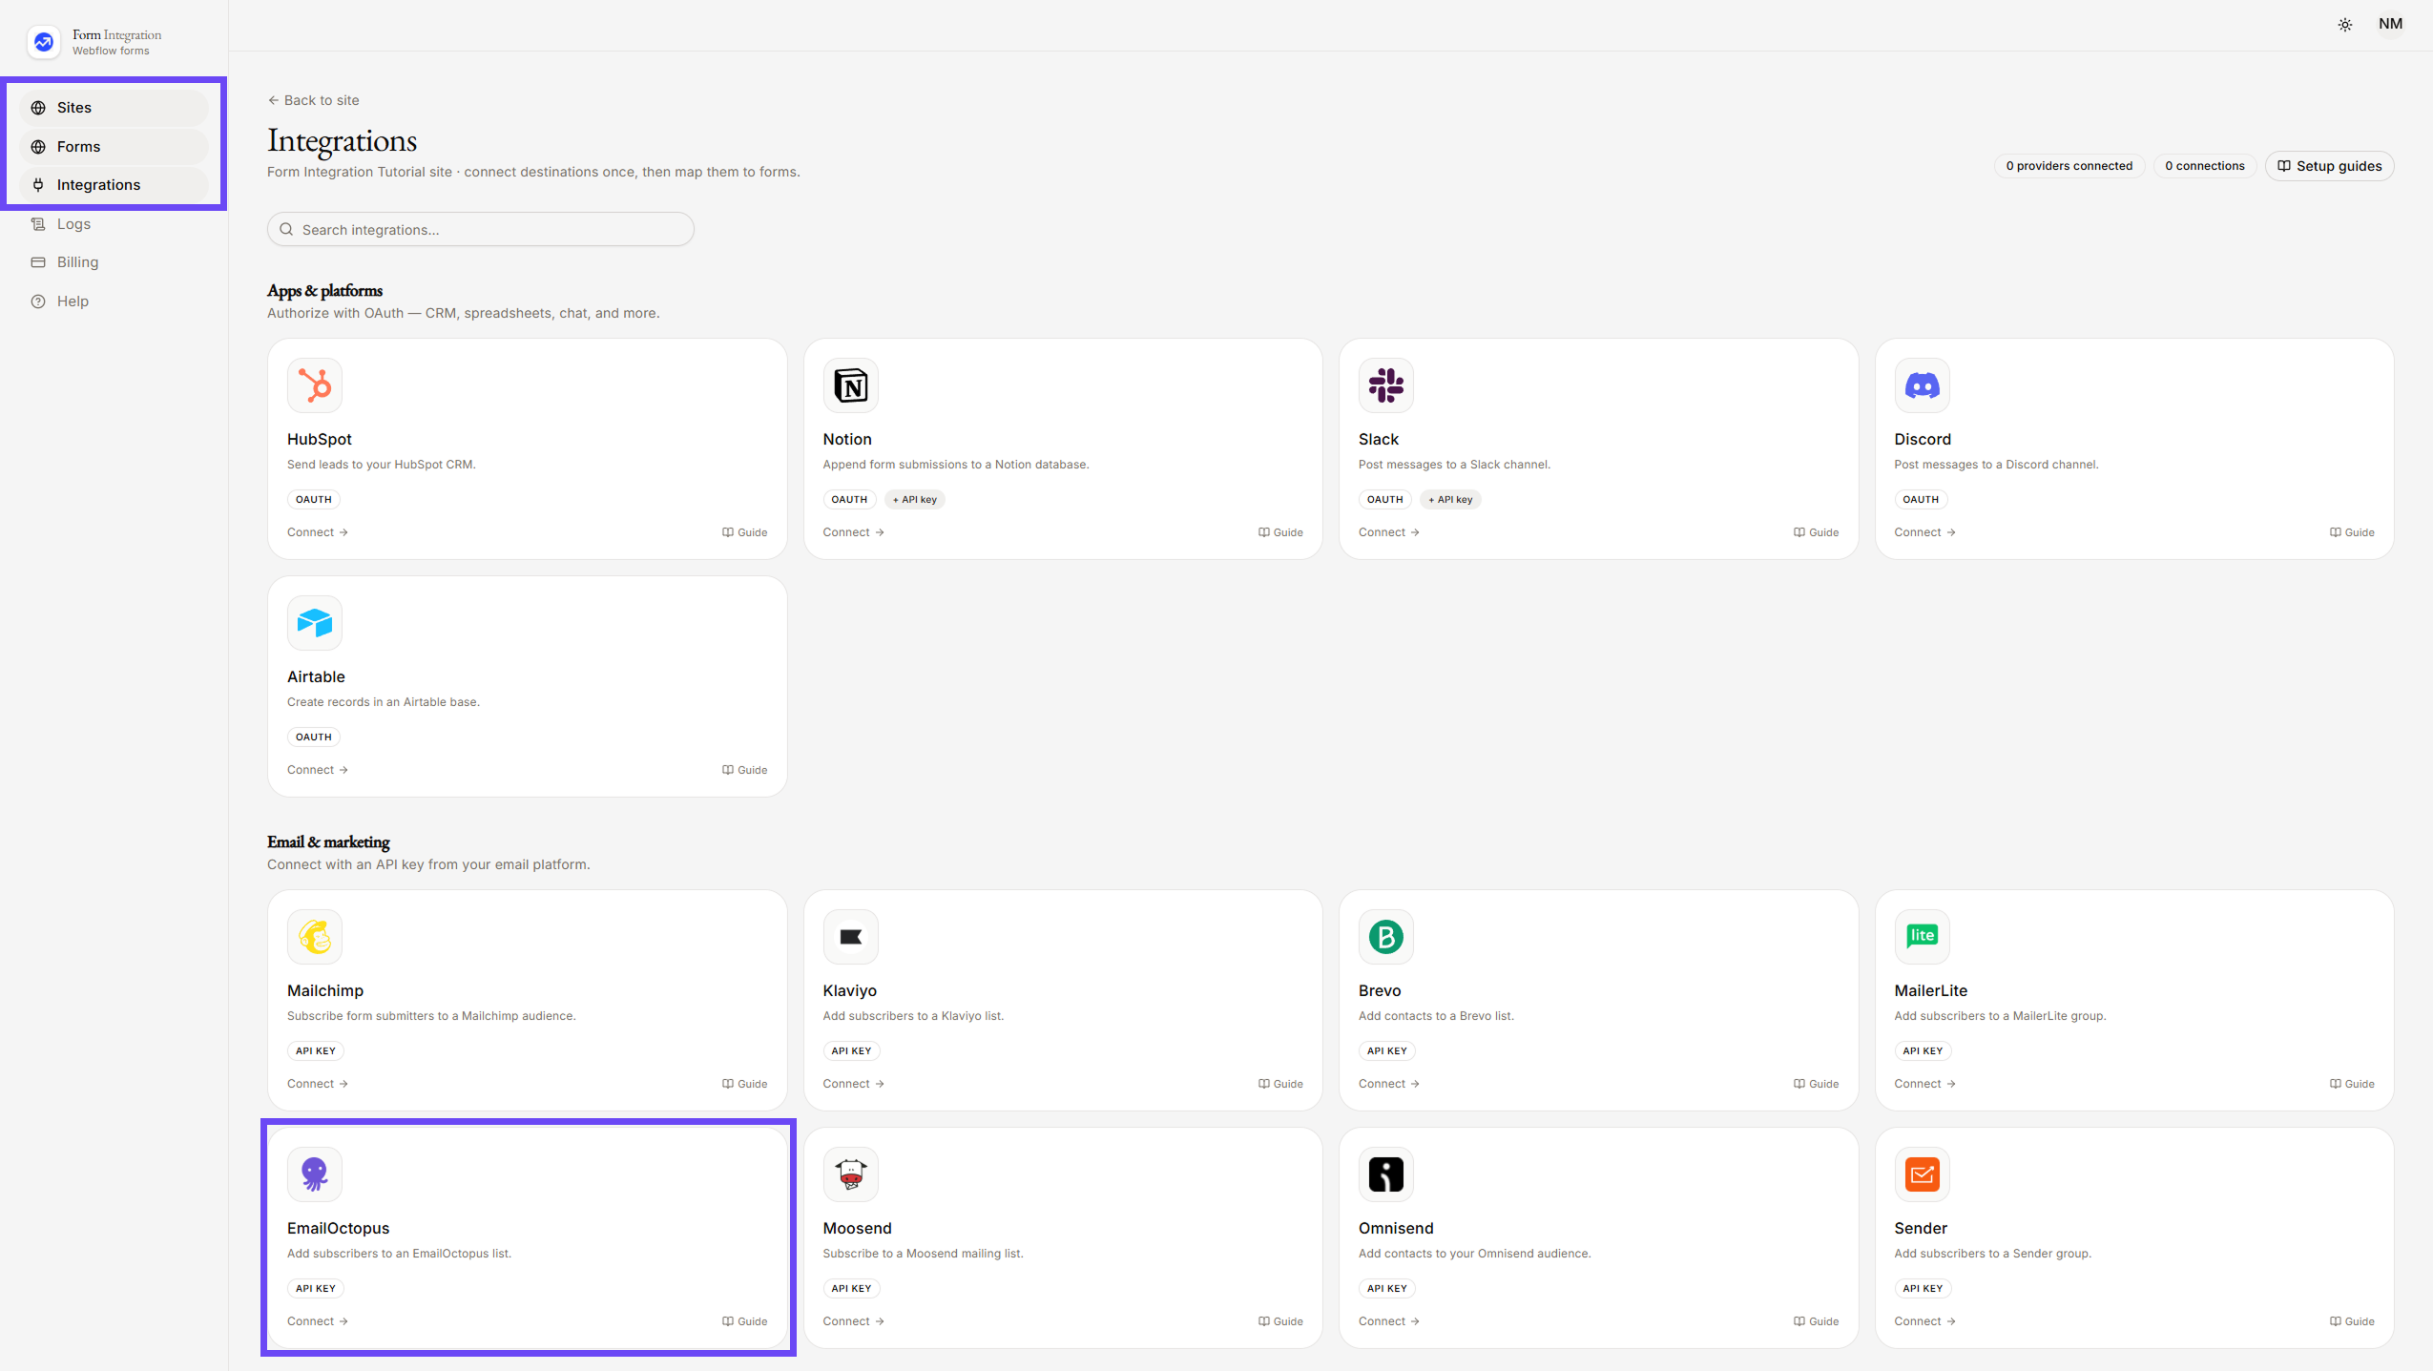The image size is (2433, 1371).
Task: Connect the Moosend integration
Action: [854, 1321]
